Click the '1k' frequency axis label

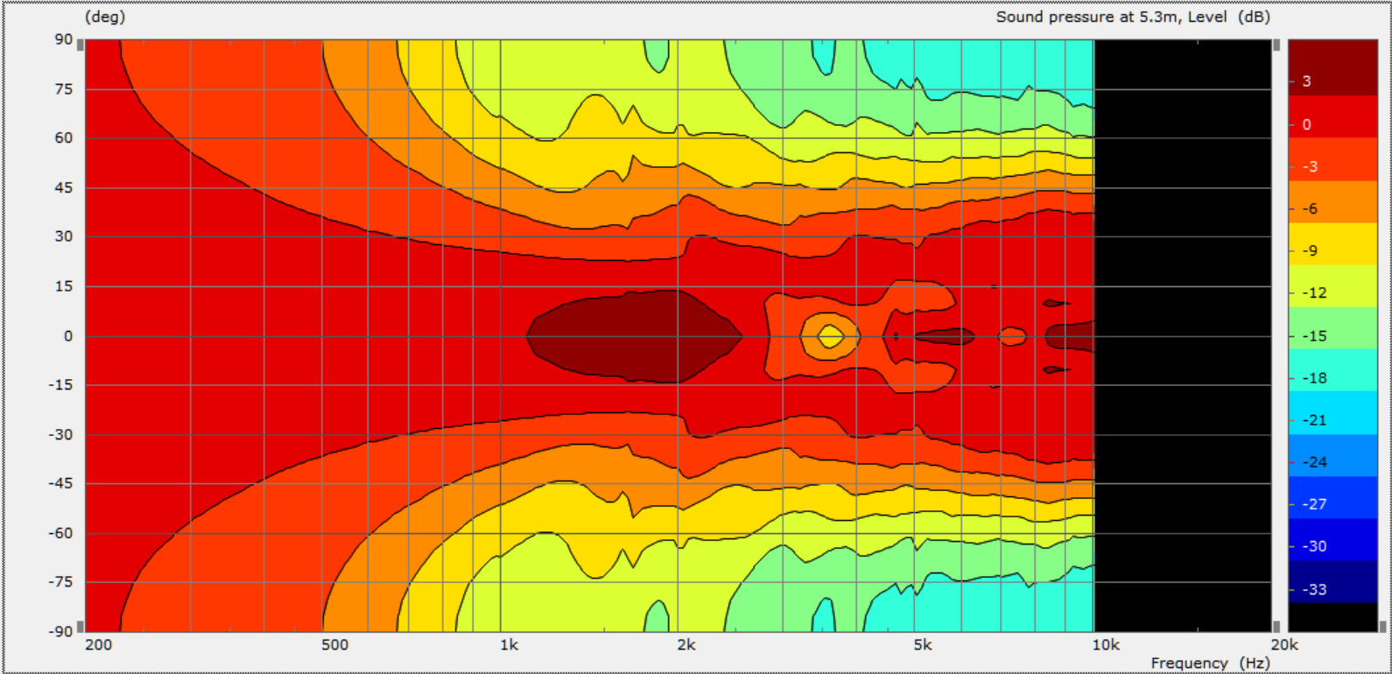click(509, 645)
